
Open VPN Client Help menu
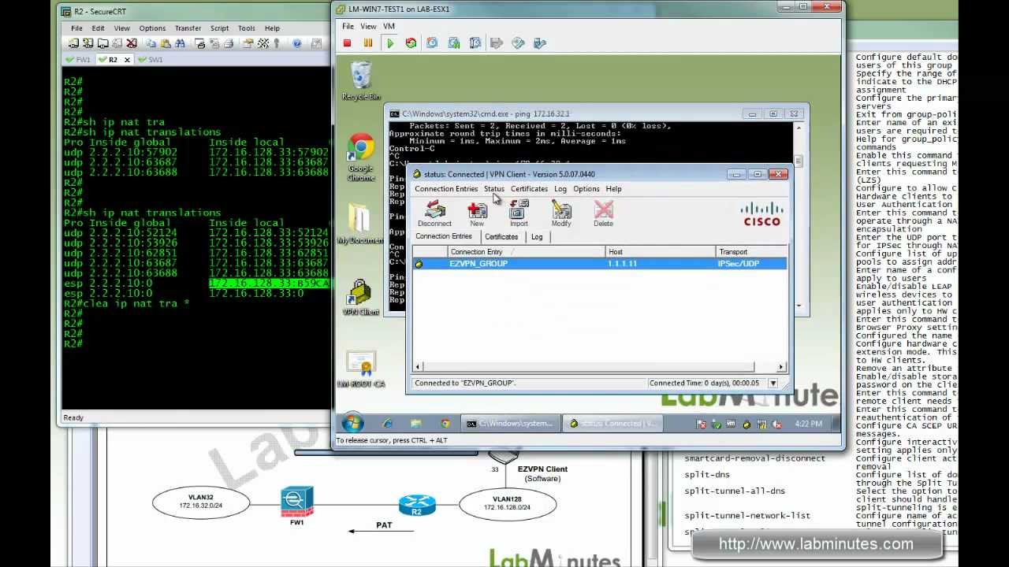tap(613, 189)
